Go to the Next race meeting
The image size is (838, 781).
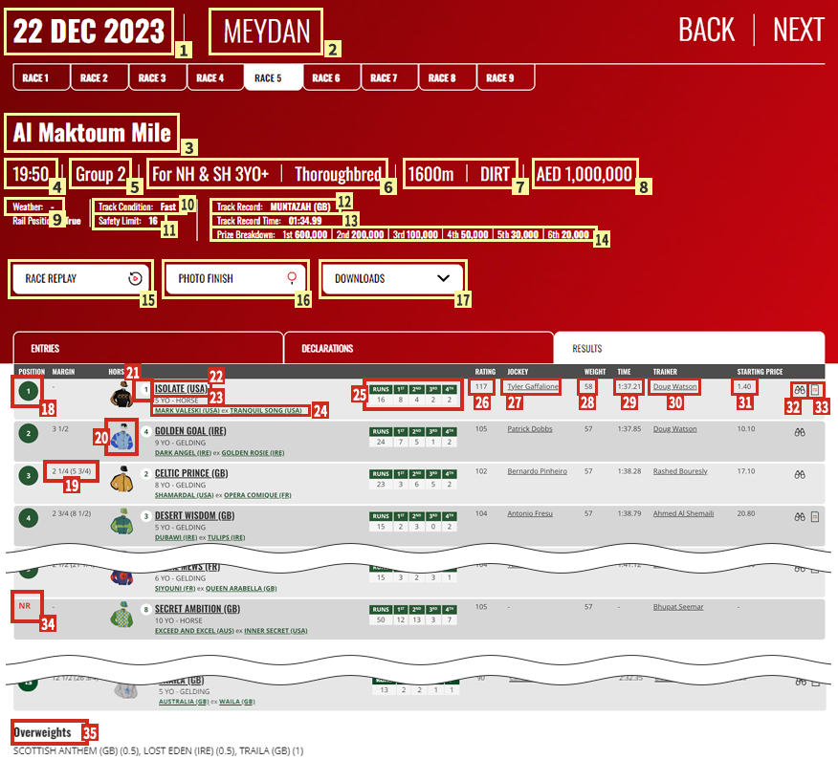pyautogui.click(x=798, y=30)
